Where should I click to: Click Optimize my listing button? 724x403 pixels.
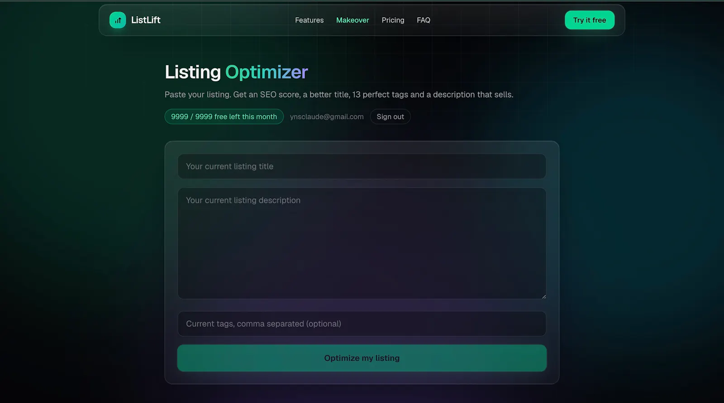tap(362, 358)
